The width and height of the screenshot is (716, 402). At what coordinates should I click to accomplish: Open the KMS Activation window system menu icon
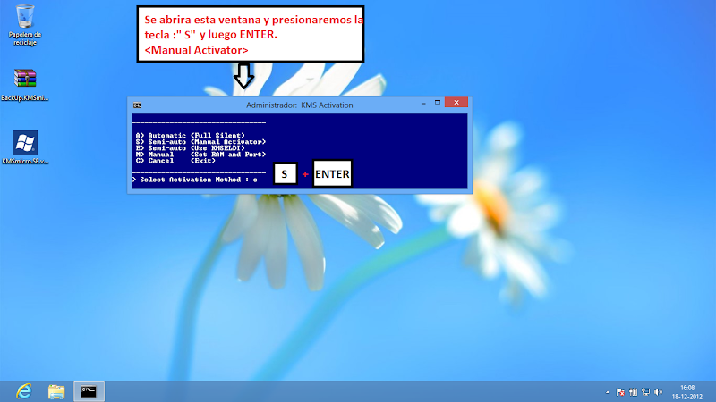tap(137, 105)
